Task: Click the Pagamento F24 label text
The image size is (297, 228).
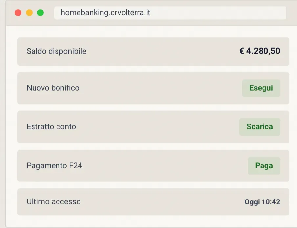Action: [54, 166]
